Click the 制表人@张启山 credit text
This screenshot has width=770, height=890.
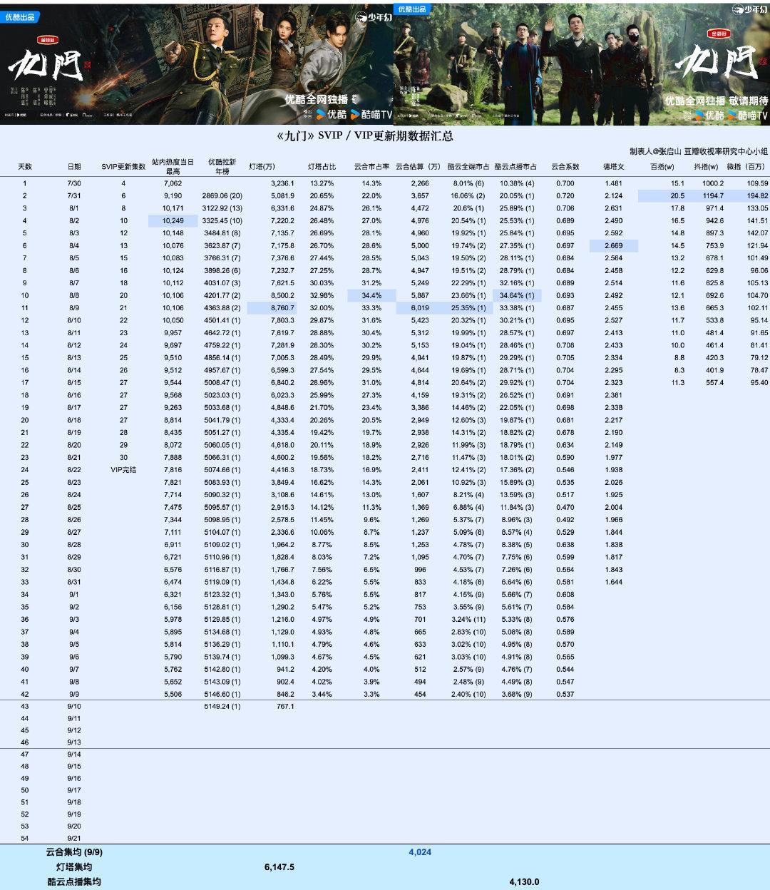[x=656, y=151]
